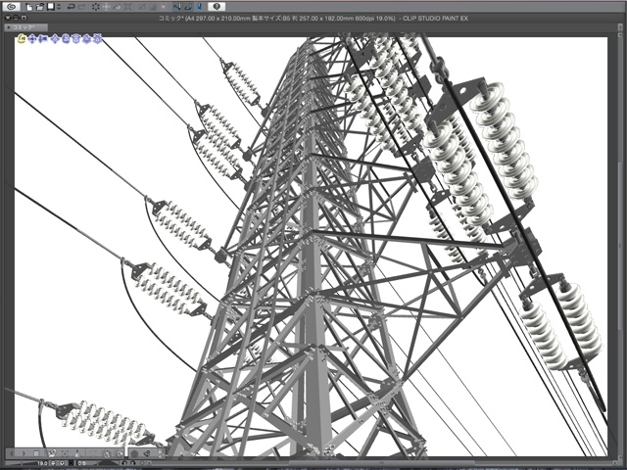
Task: Expand the save options arrows
Action: 59,7
